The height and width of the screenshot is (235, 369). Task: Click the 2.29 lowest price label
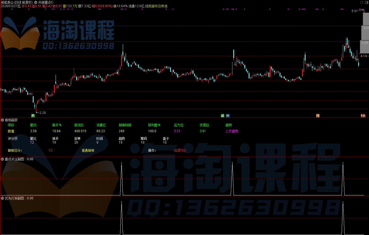click(x=42, y=113)
